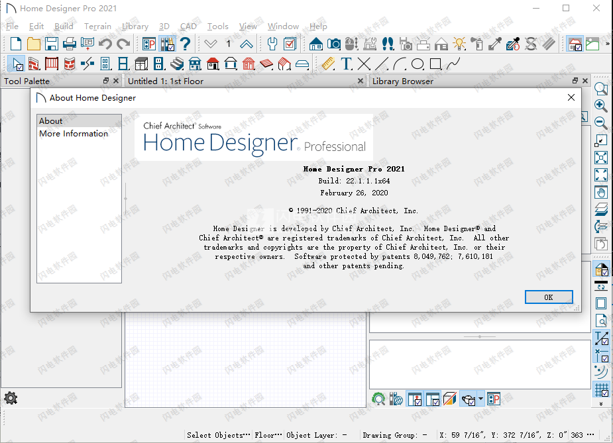
Task: Select the Straight Exterior Wall tool
Action: [x=34, y=64]
